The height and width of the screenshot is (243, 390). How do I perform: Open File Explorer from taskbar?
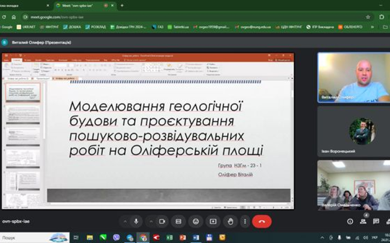click(x=90, y=238)
